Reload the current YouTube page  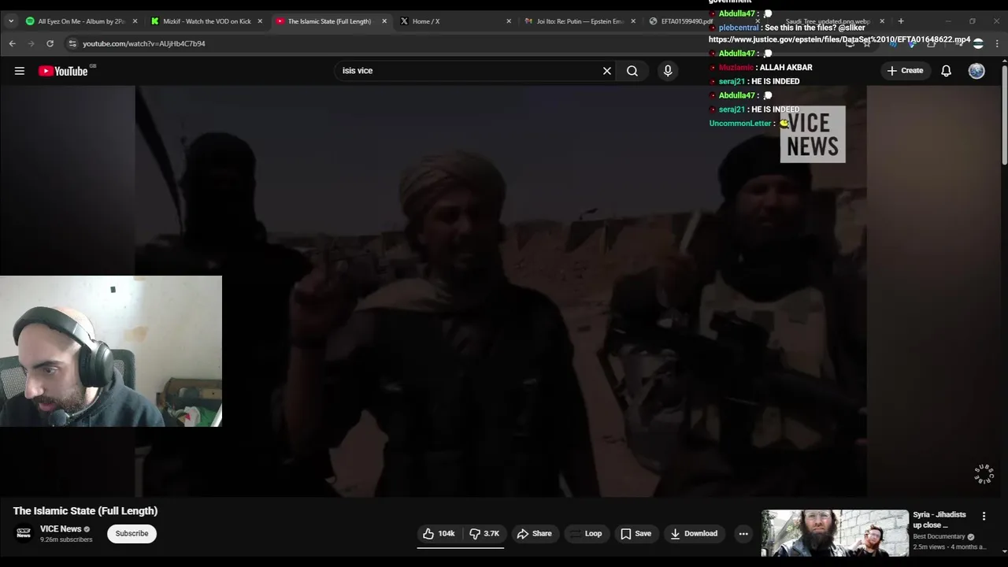pyautogui.click(x=50, y=43)
